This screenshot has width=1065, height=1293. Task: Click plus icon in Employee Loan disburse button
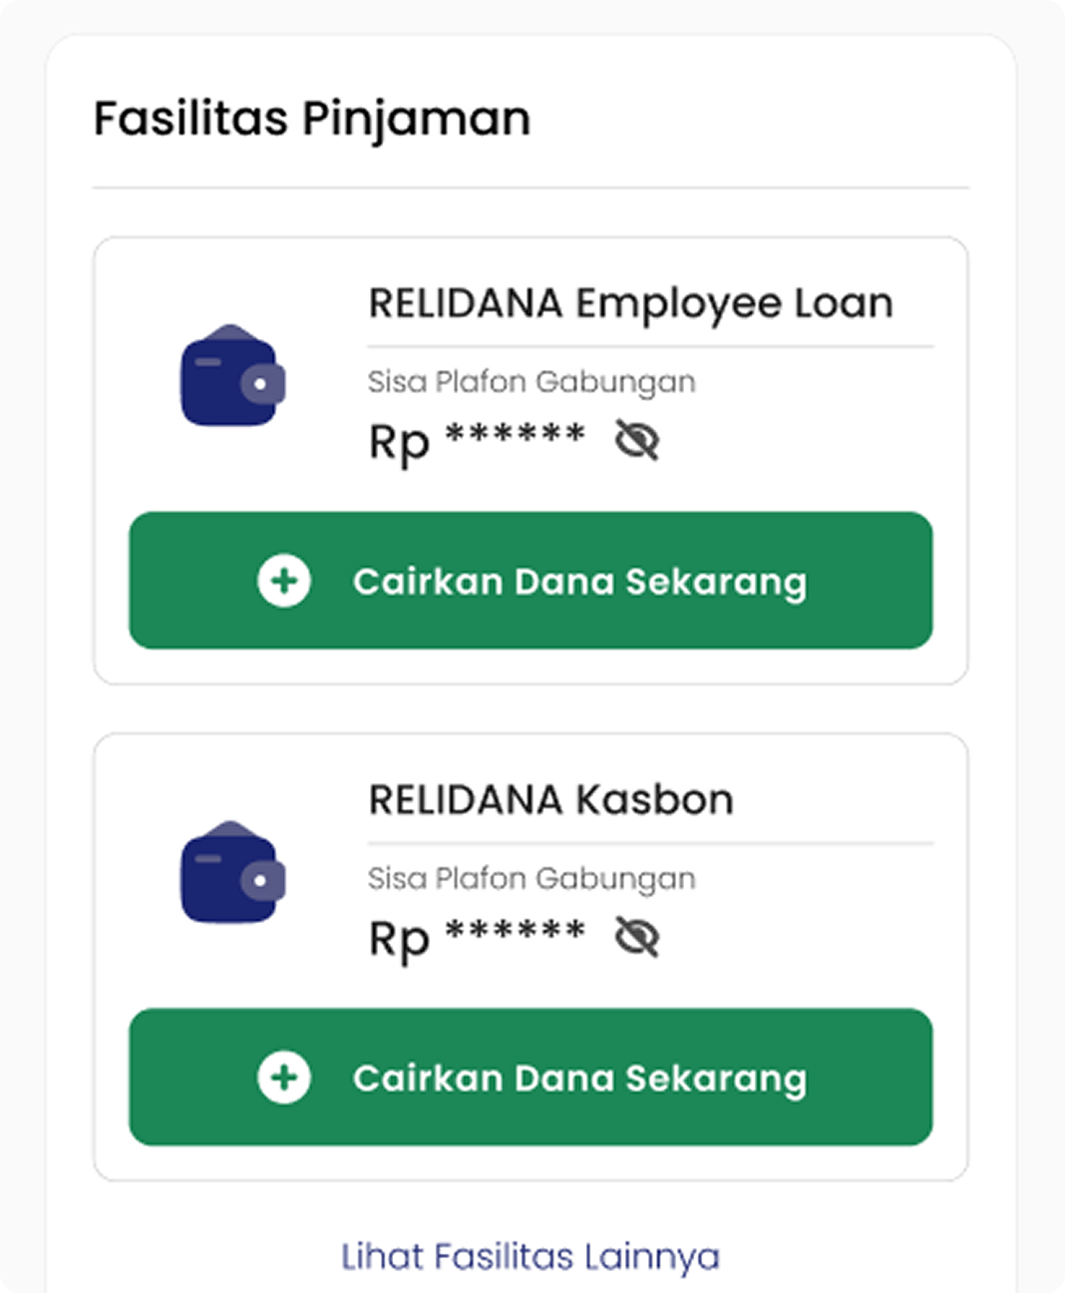(x=284, y=581)
